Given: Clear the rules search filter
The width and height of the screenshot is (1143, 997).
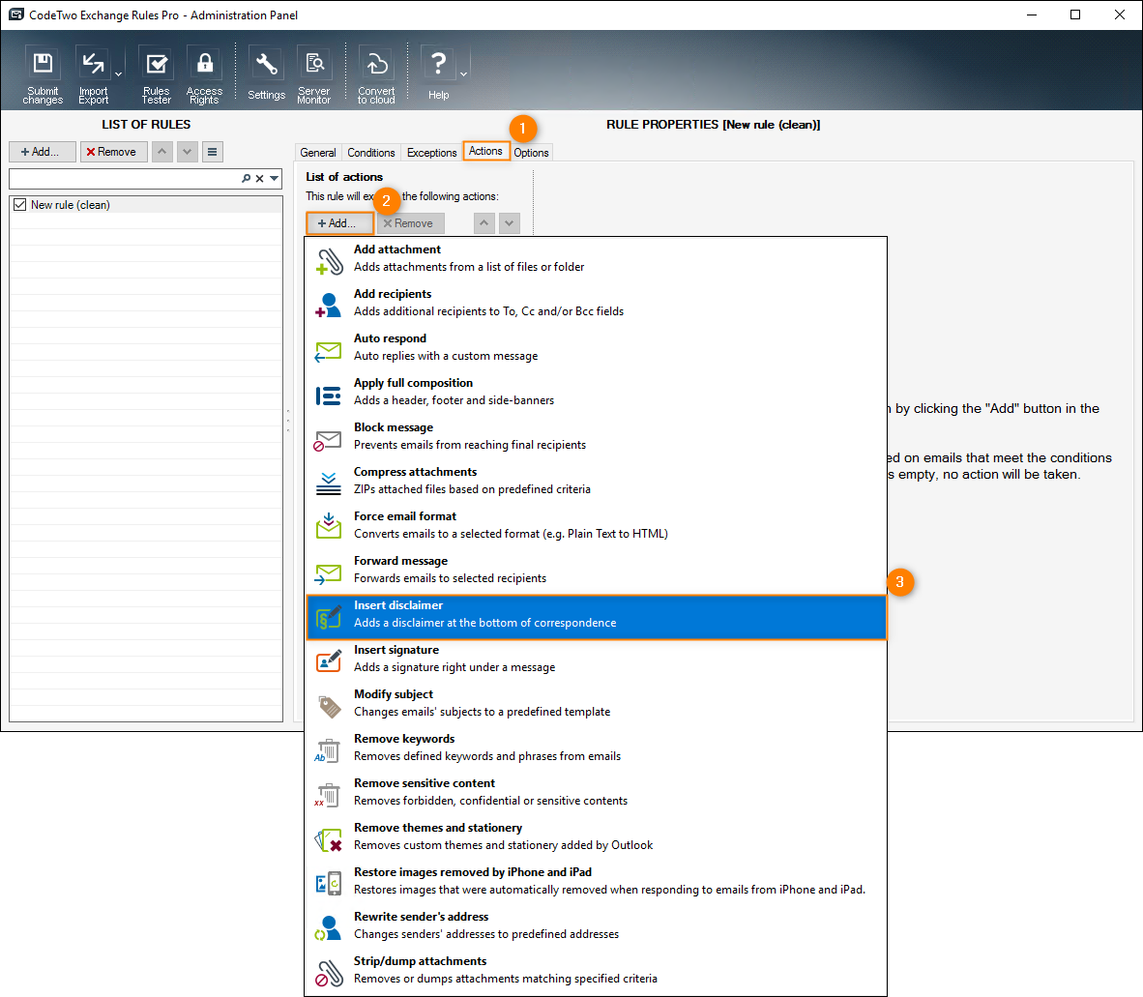Looking at the screenshot, I should coord(259,179).
